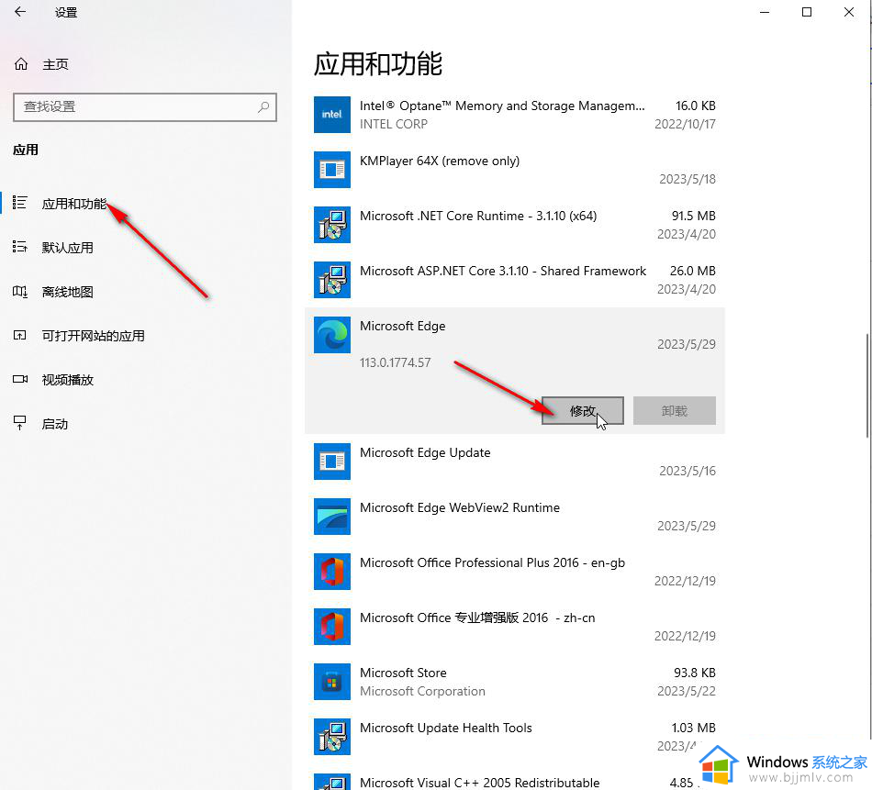Select Microsoft Office Professional Plus 2016 en-gb
Viewport: 872px width, 790px height.
[514, 572]
